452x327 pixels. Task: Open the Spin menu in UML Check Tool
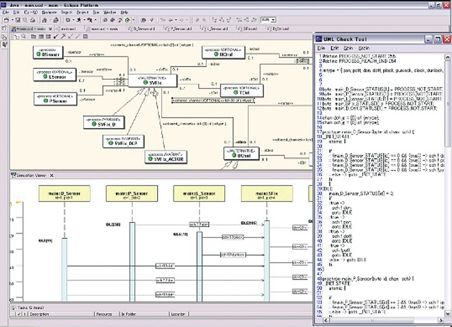click(x=349, y=48)
